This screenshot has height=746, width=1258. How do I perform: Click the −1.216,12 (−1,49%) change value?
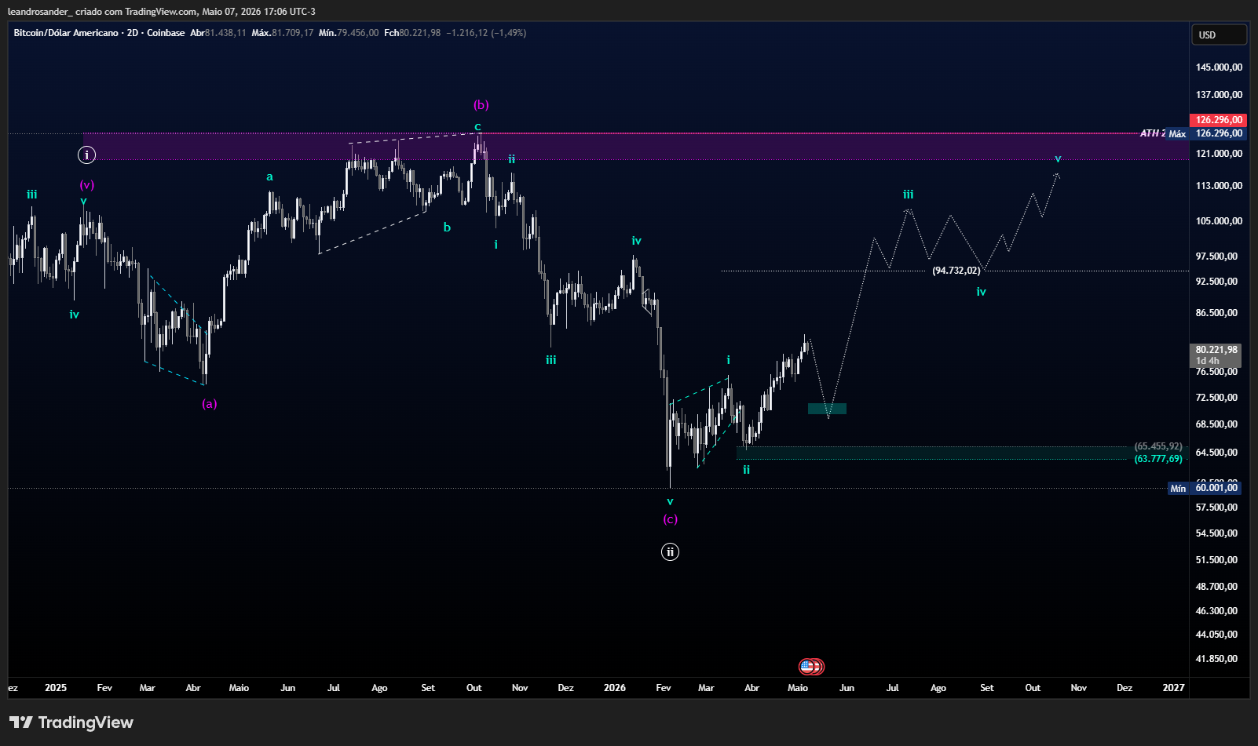486,33
